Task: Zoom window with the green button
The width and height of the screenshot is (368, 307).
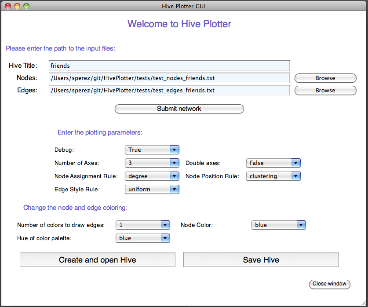Action: coord(26,6)
